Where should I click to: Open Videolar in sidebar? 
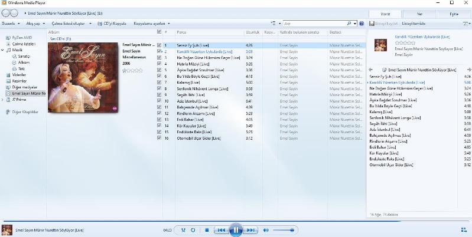point(17,75)
